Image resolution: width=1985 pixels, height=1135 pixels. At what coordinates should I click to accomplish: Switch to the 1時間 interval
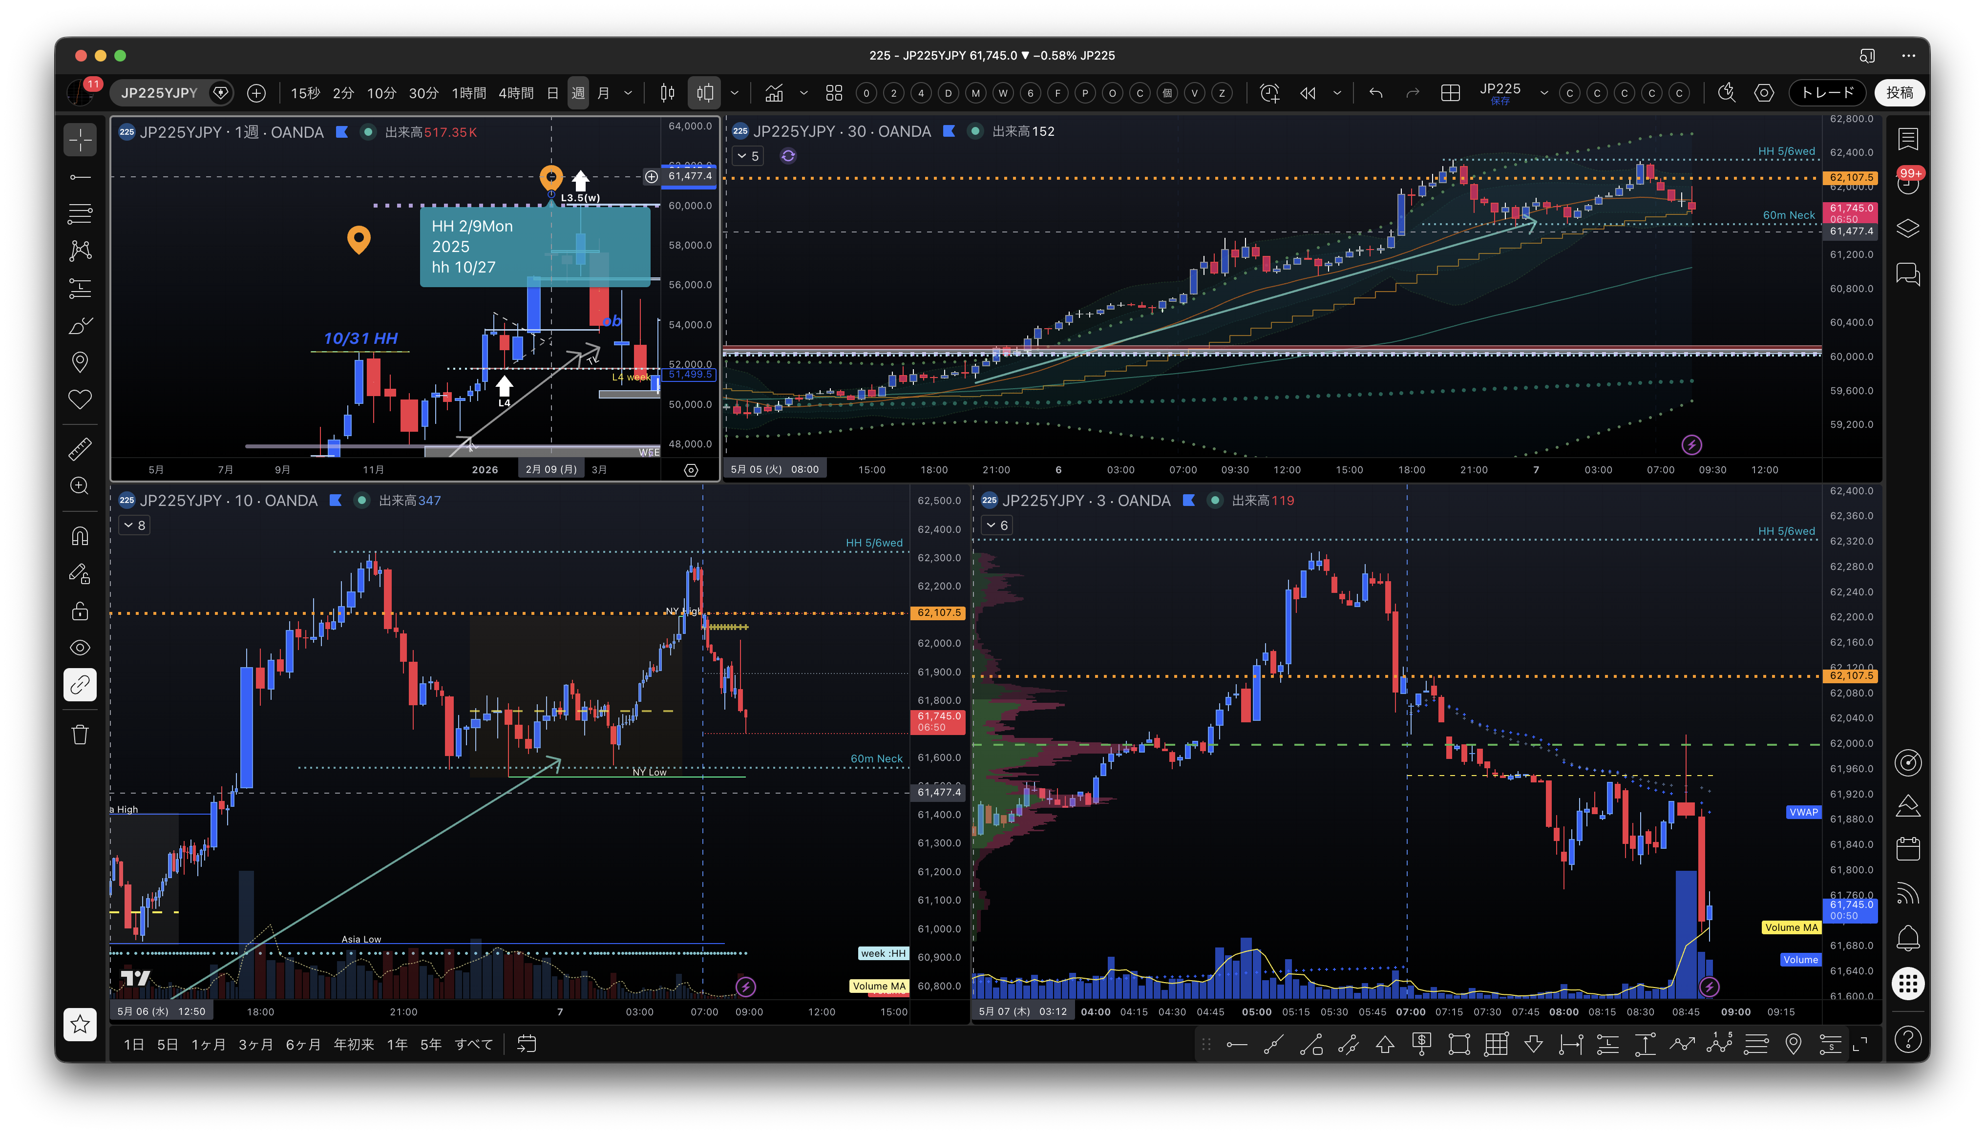pyautogui.click(x=468, y=94)
